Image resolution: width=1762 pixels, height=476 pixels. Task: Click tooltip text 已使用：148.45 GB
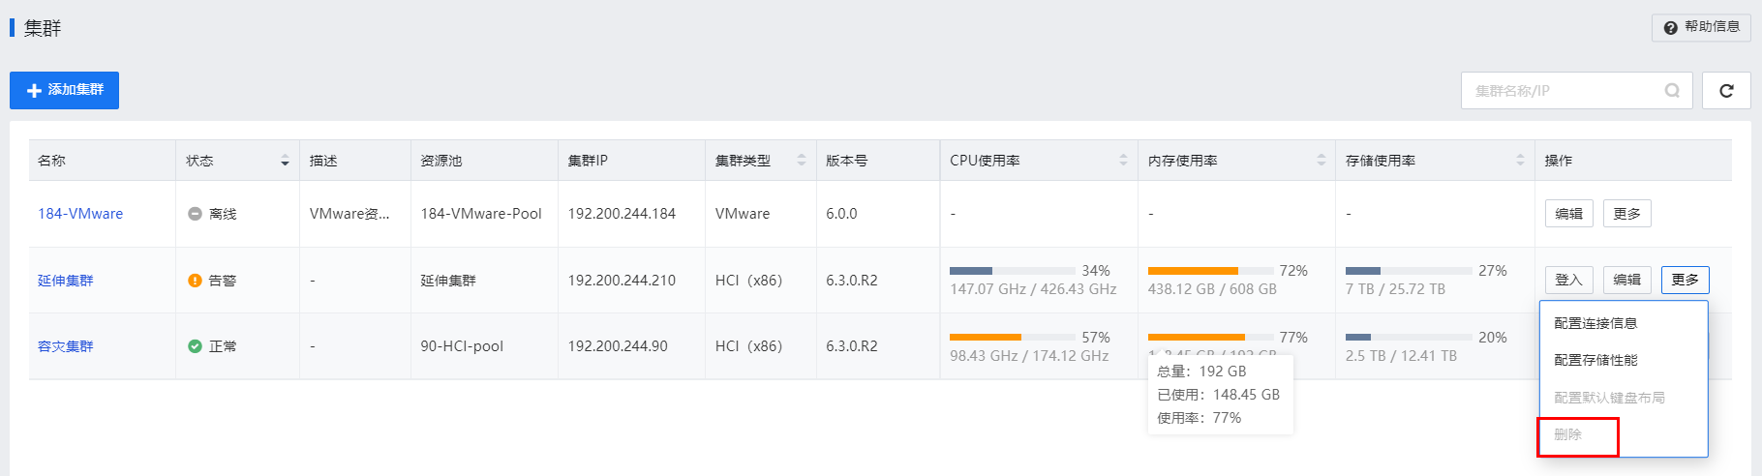(1219, 395)
